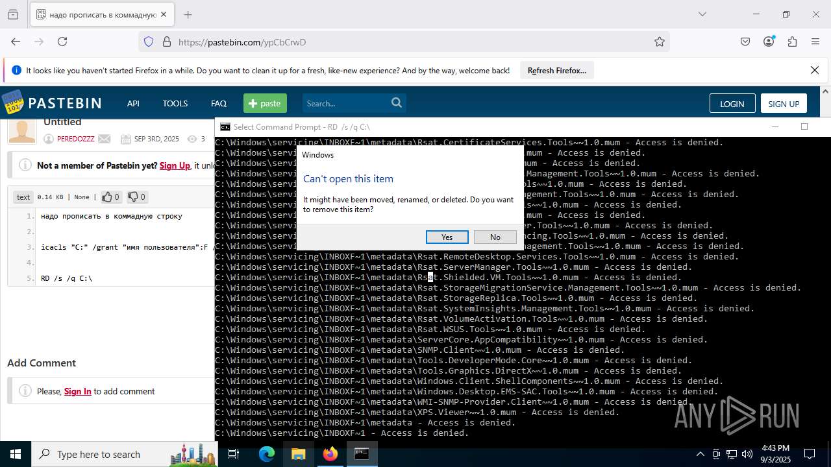
Task: Open Firefox View from the tab bar
Action: 12,14
